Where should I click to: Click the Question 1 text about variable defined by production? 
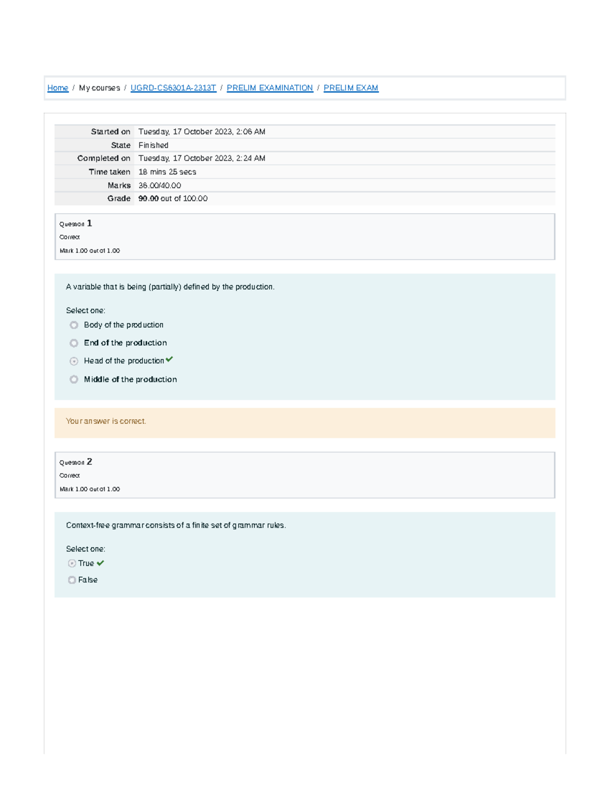pos(170,287)
